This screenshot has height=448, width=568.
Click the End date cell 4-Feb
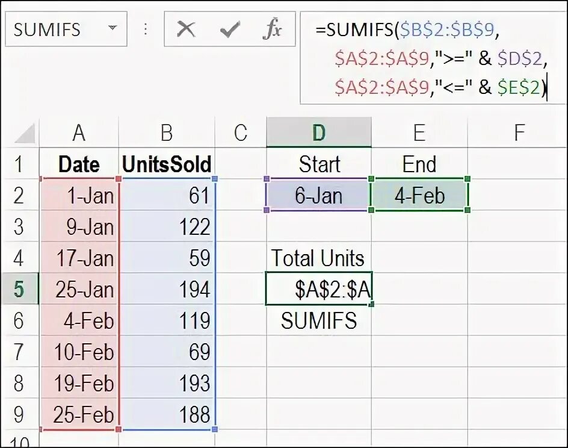(x=419, y=196)
